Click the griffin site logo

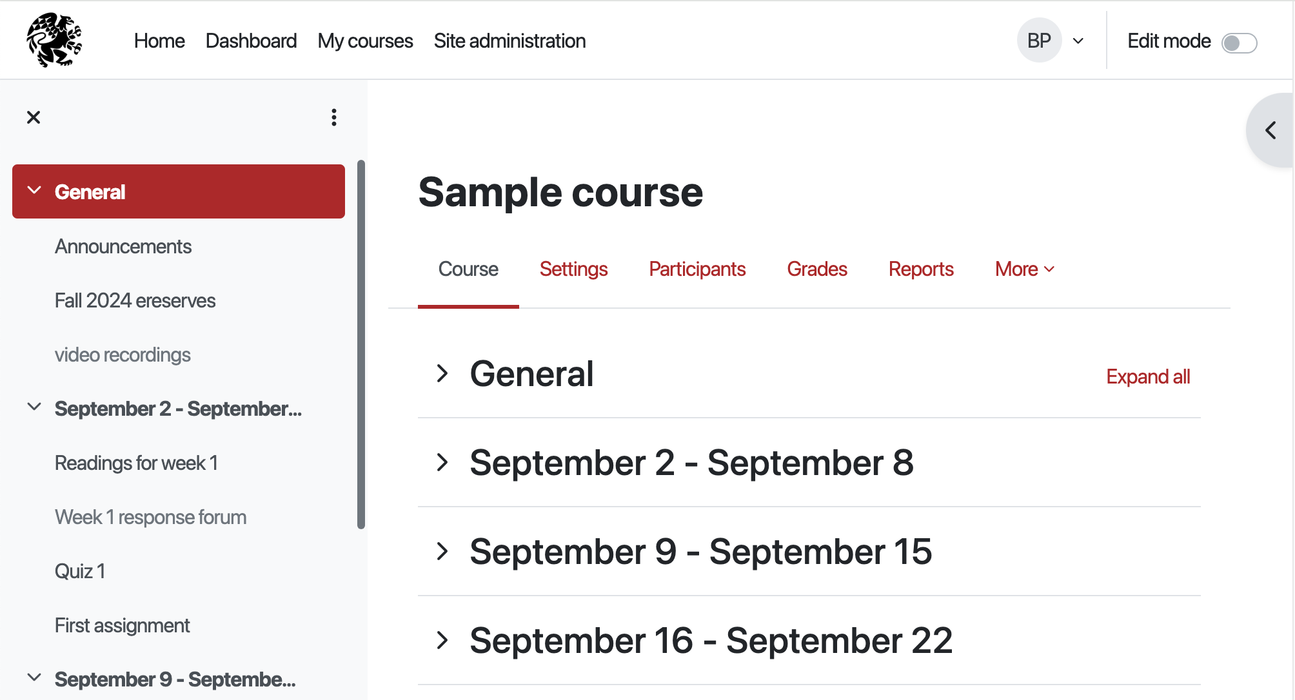(54, 40)
